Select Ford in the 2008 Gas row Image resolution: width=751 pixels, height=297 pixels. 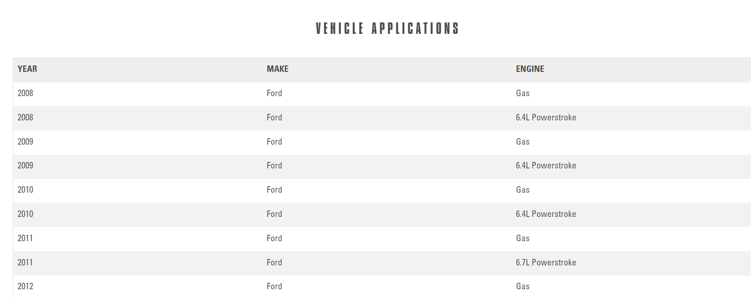pos(274,93)
